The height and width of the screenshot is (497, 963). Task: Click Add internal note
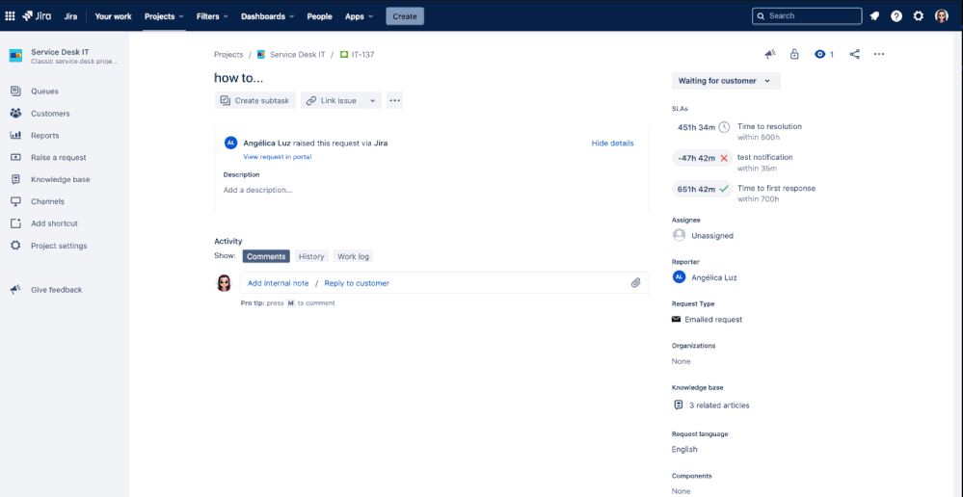pos(279,283)
